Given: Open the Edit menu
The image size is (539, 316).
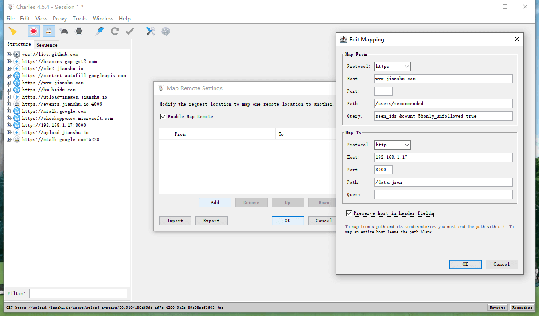Looking at the screenshot, I should (x=25, y=18).
